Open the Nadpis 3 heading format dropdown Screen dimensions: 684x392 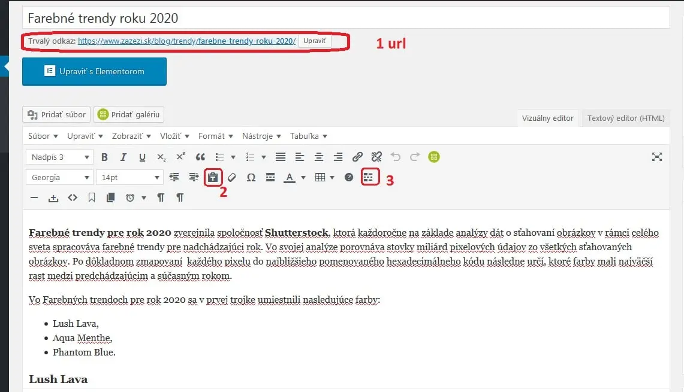[x=60, y=157]
